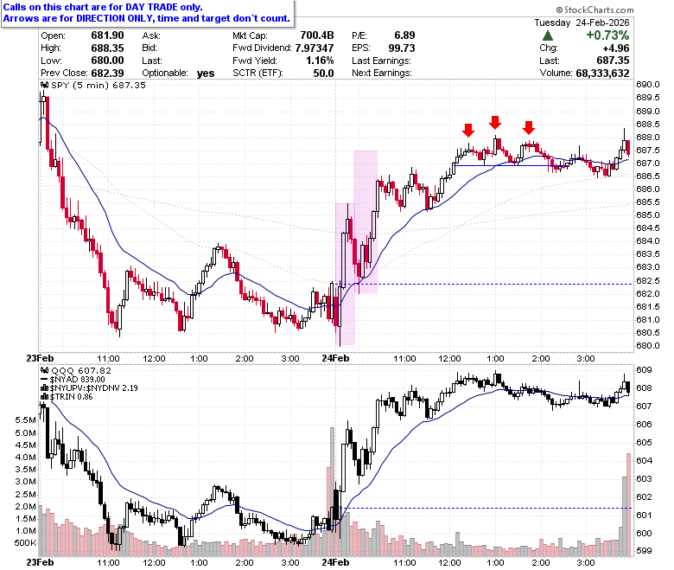Click the dashed blue line at 682.5 level

click(x=495, y=284)
